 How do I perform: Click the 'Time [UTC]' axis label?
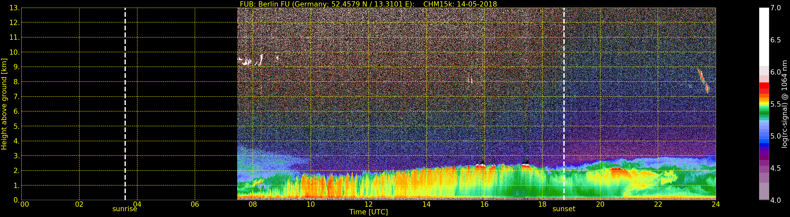click(369, 212)
